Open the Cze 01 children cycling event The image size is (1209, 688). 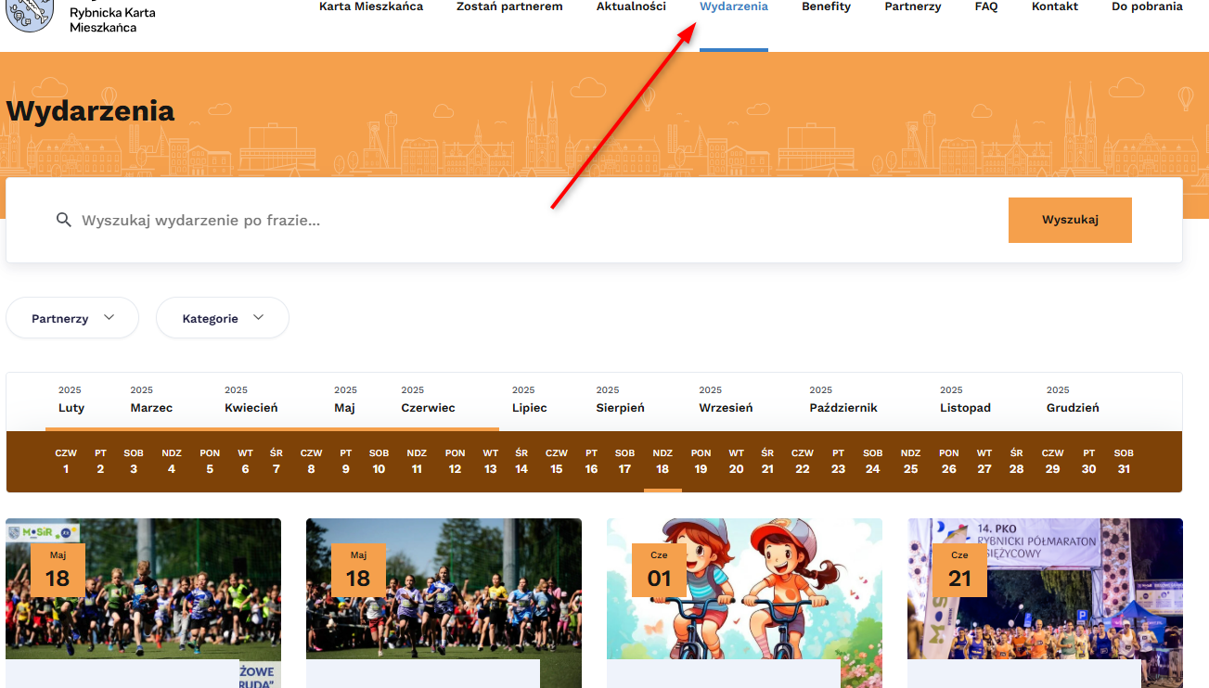744,603
